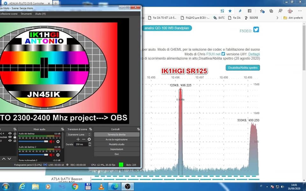
Task: Enable Modalità studio in OBS
Action: point(117,144)
